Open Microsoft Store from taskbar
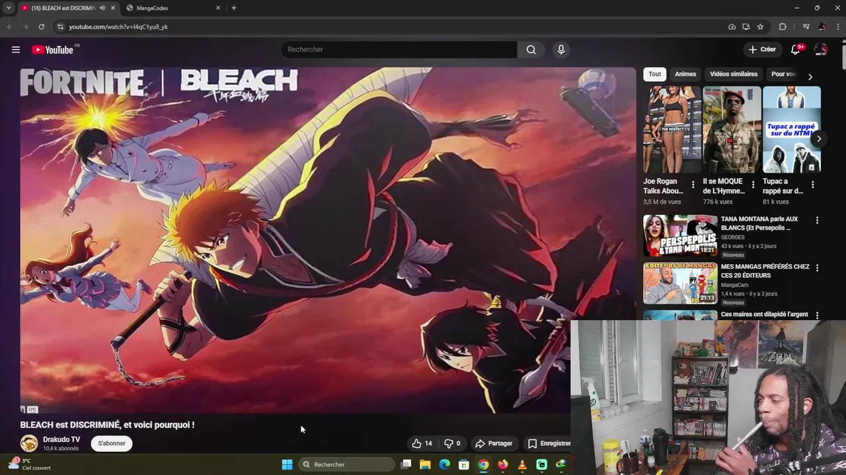Image resolution: width=846 pixels, height=475 pixels. point(464,464)
